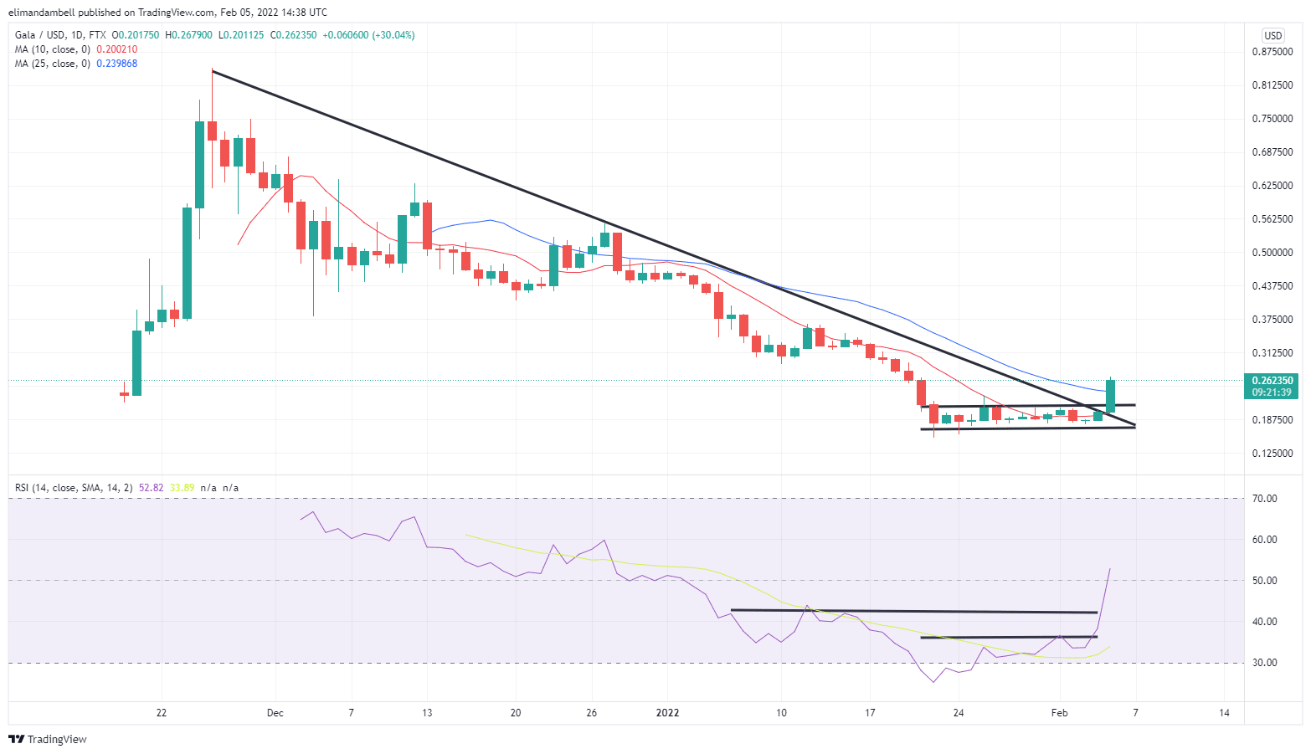This screenshot has height=754, width=1311.
Task: Click the countdown timer 09:21:39
Action: tap(1272, 392)
